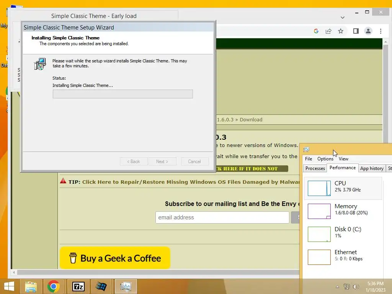Click the Memory '1.6/8.0 GB (20%)' value
This screenshot has height=294, width=392.
(x=351, y=213)
